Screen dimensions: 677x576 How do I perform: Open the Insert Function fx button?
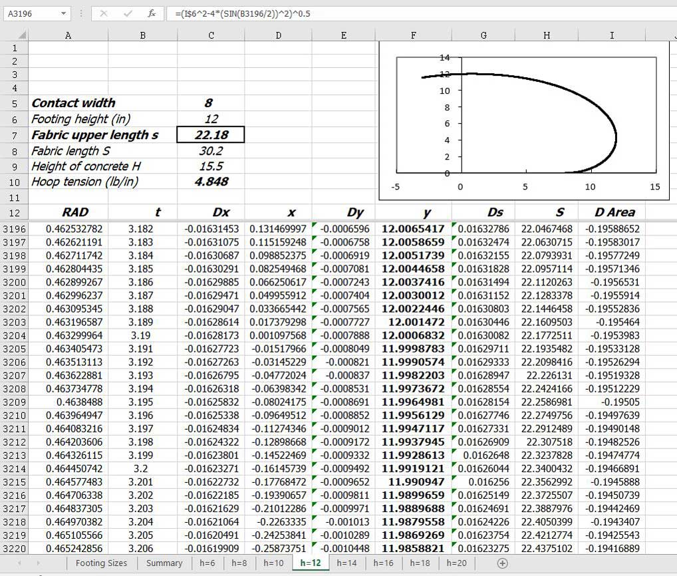click(x=152, y=13)
